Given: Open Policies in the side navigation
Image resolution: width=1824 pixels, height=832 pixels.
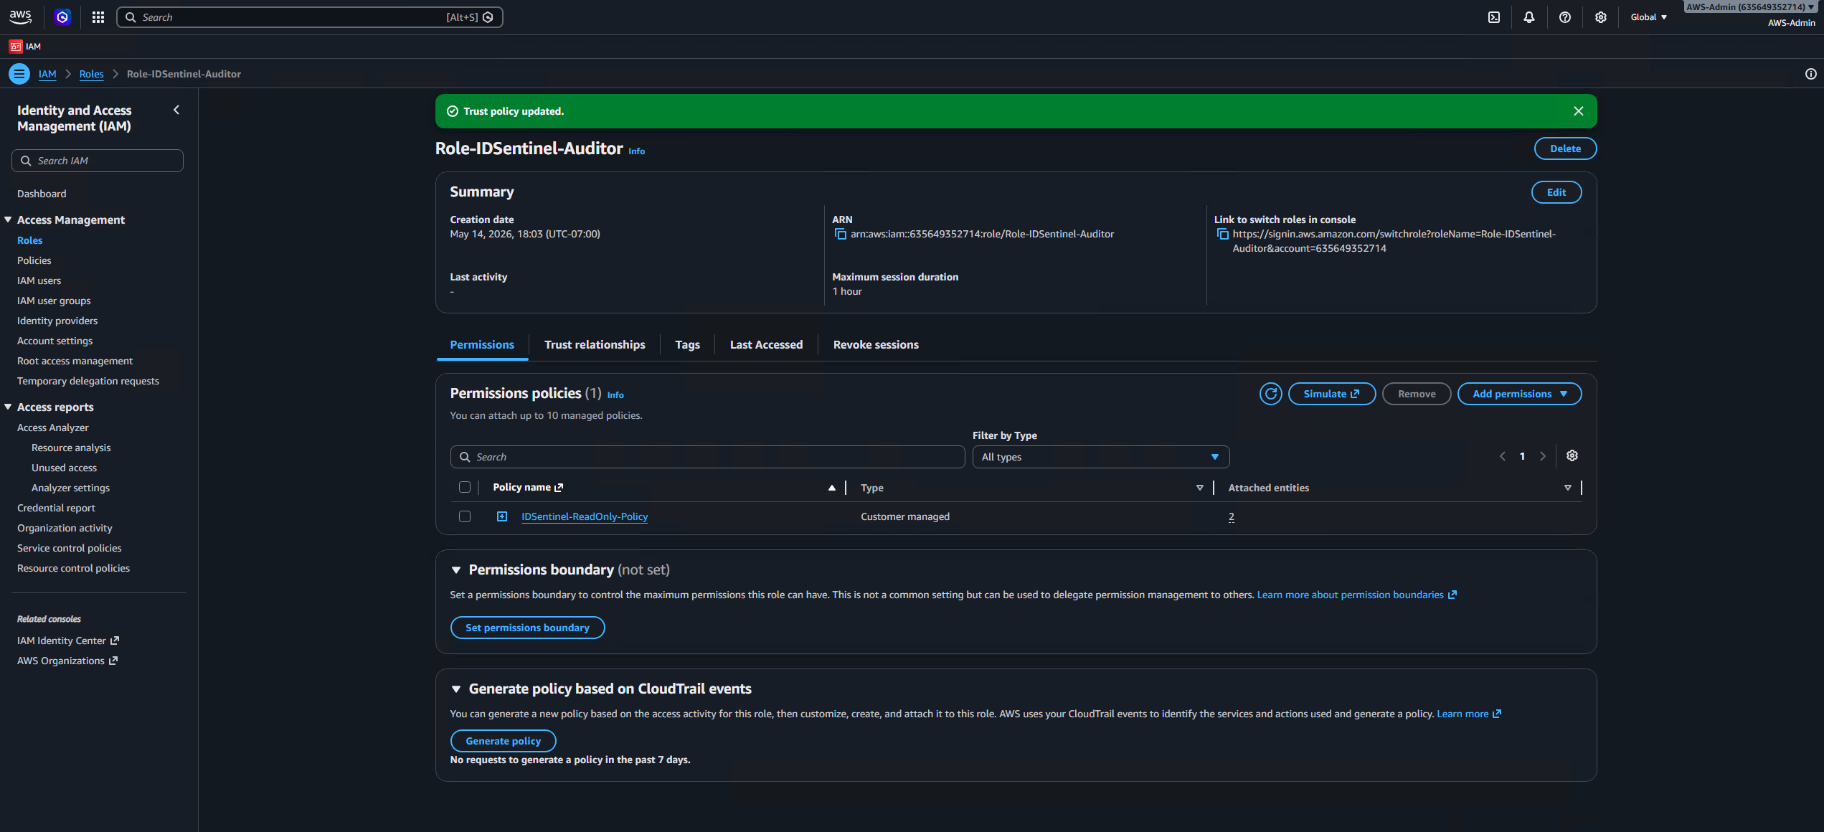Looking at the screenshot, I should click(34, 260).
